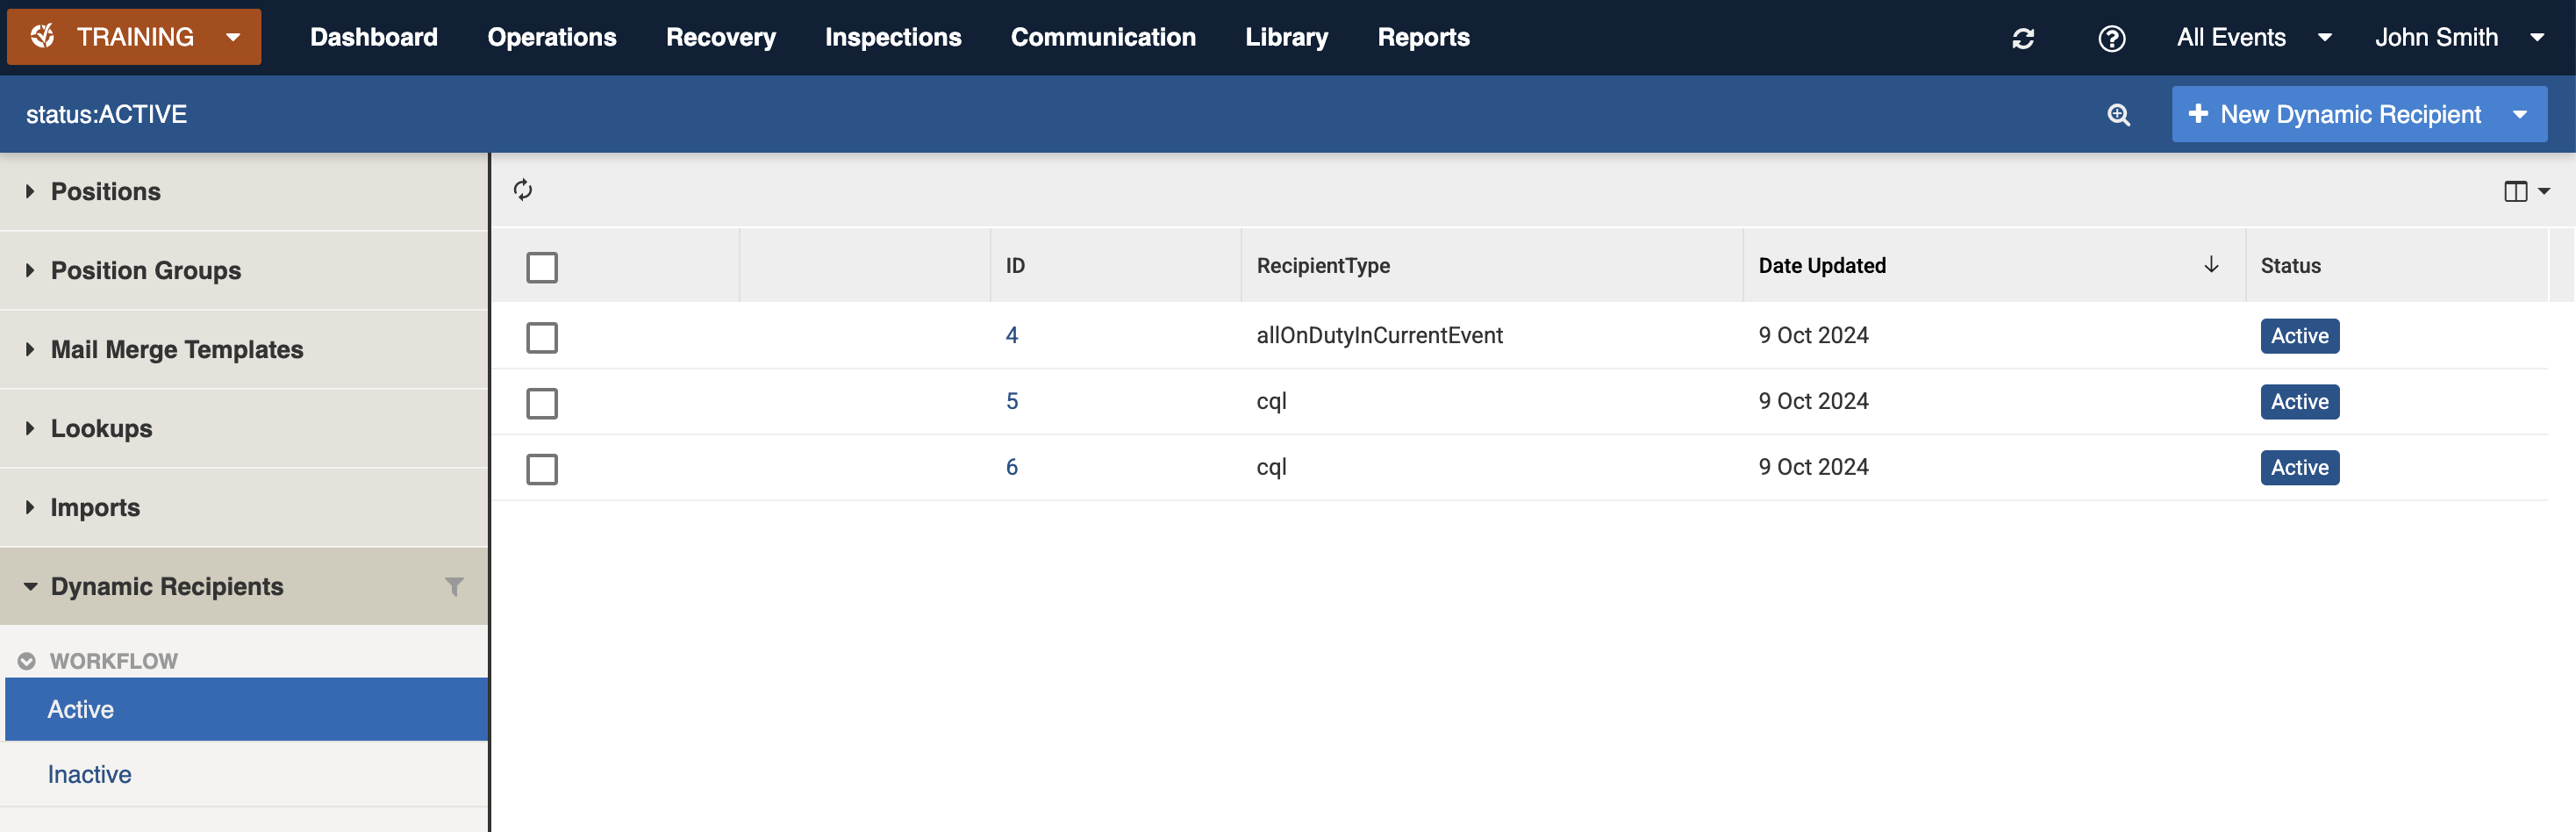Image resolution: width=2576 pixels, height=832 pixels.
Task: Go to the Reports menu
Action: (1422, 38)
